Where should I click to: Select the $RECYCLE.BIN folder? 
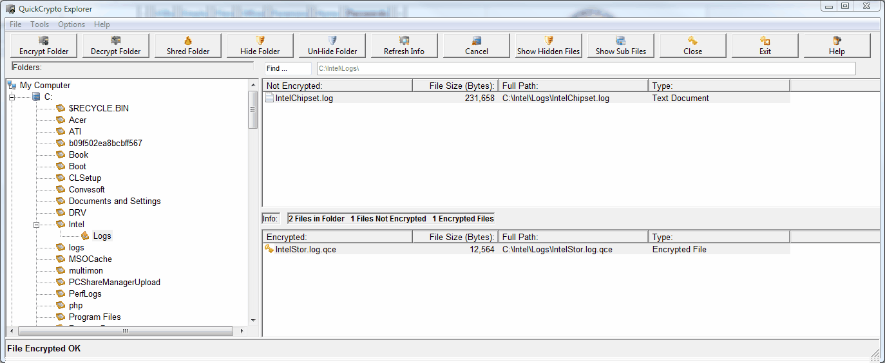(x=99, y=108)
